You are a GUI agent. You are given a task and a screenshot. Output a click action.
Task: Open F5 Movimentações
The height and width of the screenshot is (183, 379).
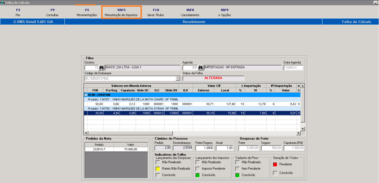coord(87,12)
